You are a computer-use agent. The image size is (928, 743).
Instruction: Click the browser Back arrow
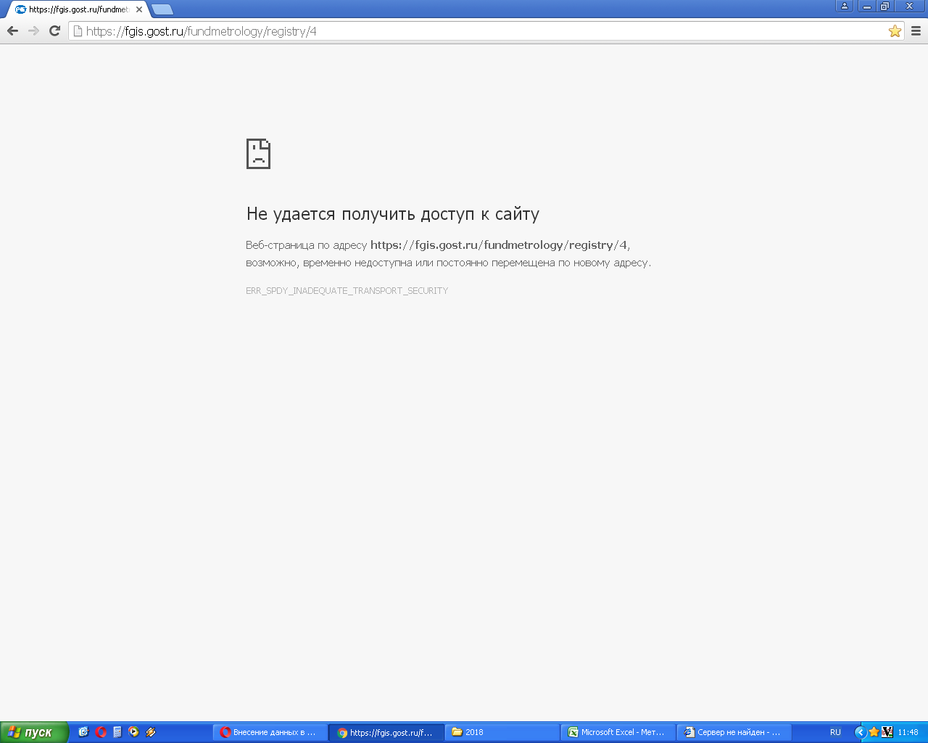point(12,30)
